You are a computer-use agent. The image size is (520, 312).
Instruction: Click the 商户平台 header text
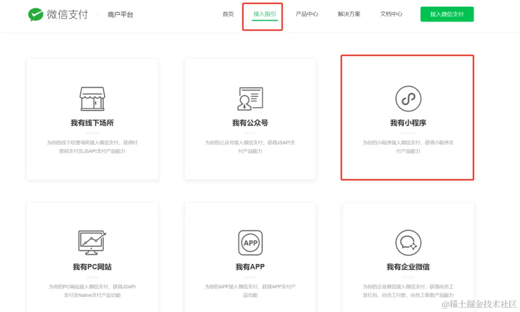tap(120, 15)
